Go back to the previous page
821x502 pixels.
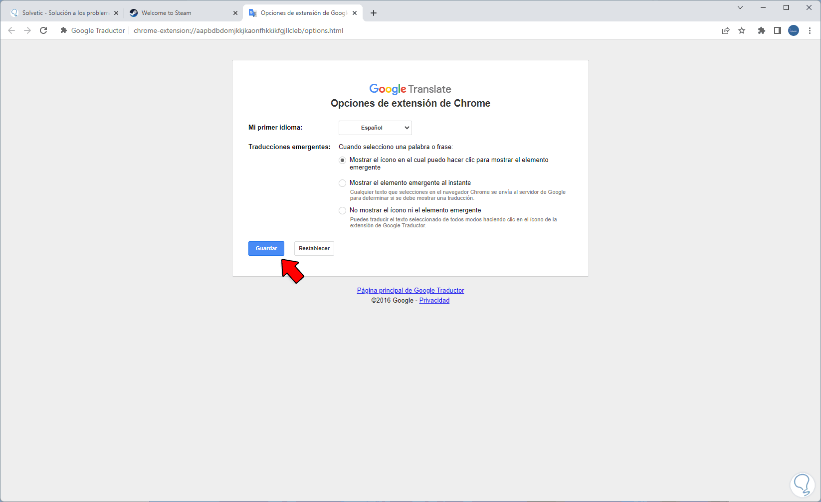(11, 30)
